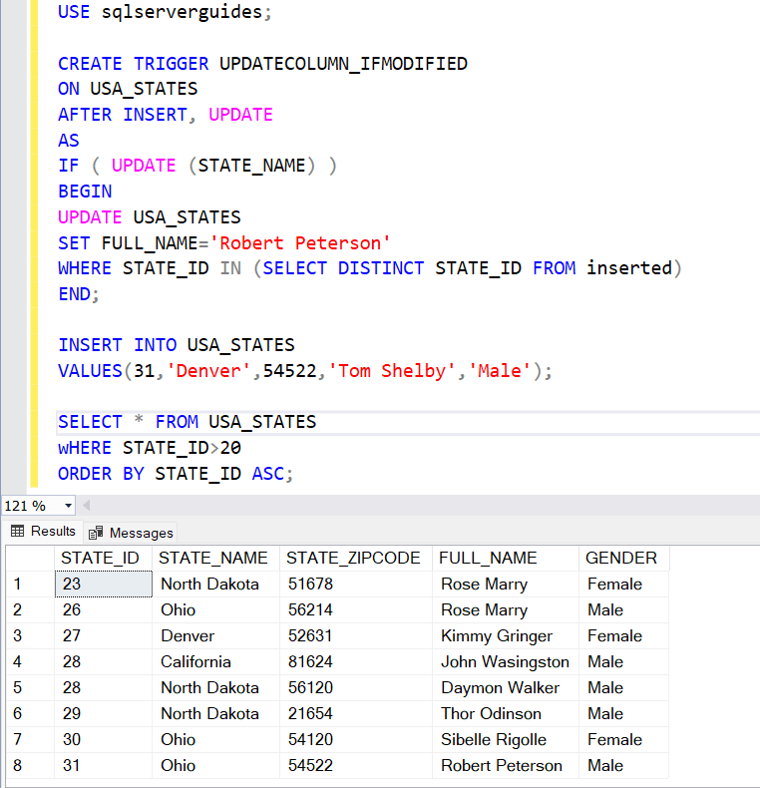Image resolution: width=760 pixels, height=788 pixels.
Task: Place cursor on the SELECT * FROM USA_STATES line
Action: tap(187, 422)
